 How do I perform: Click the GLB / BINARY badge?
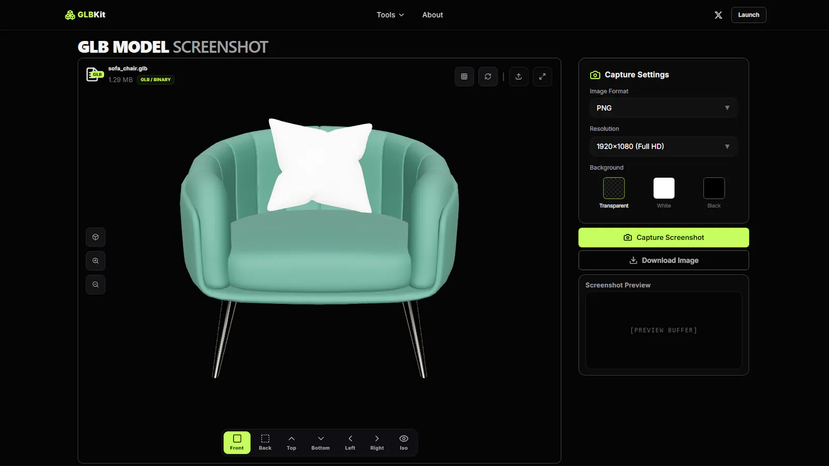click(155, 80)
